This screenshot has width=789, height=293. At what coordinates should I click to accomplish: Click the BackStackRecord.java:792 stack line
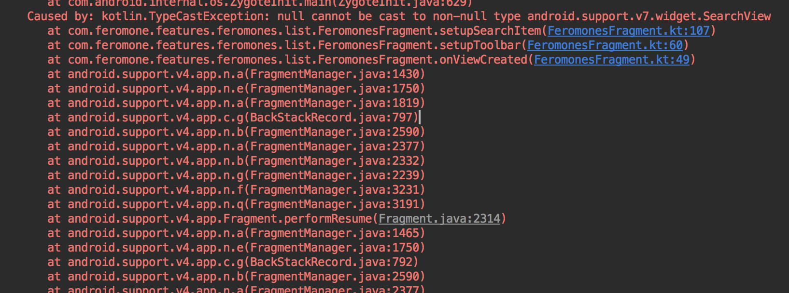232,262
